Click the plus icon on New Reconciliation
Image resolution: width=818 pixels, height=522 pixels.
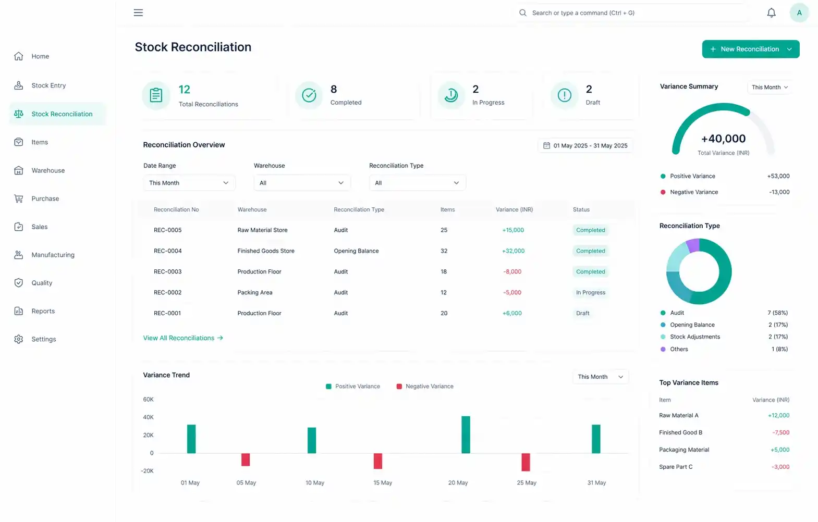(713, 49)
